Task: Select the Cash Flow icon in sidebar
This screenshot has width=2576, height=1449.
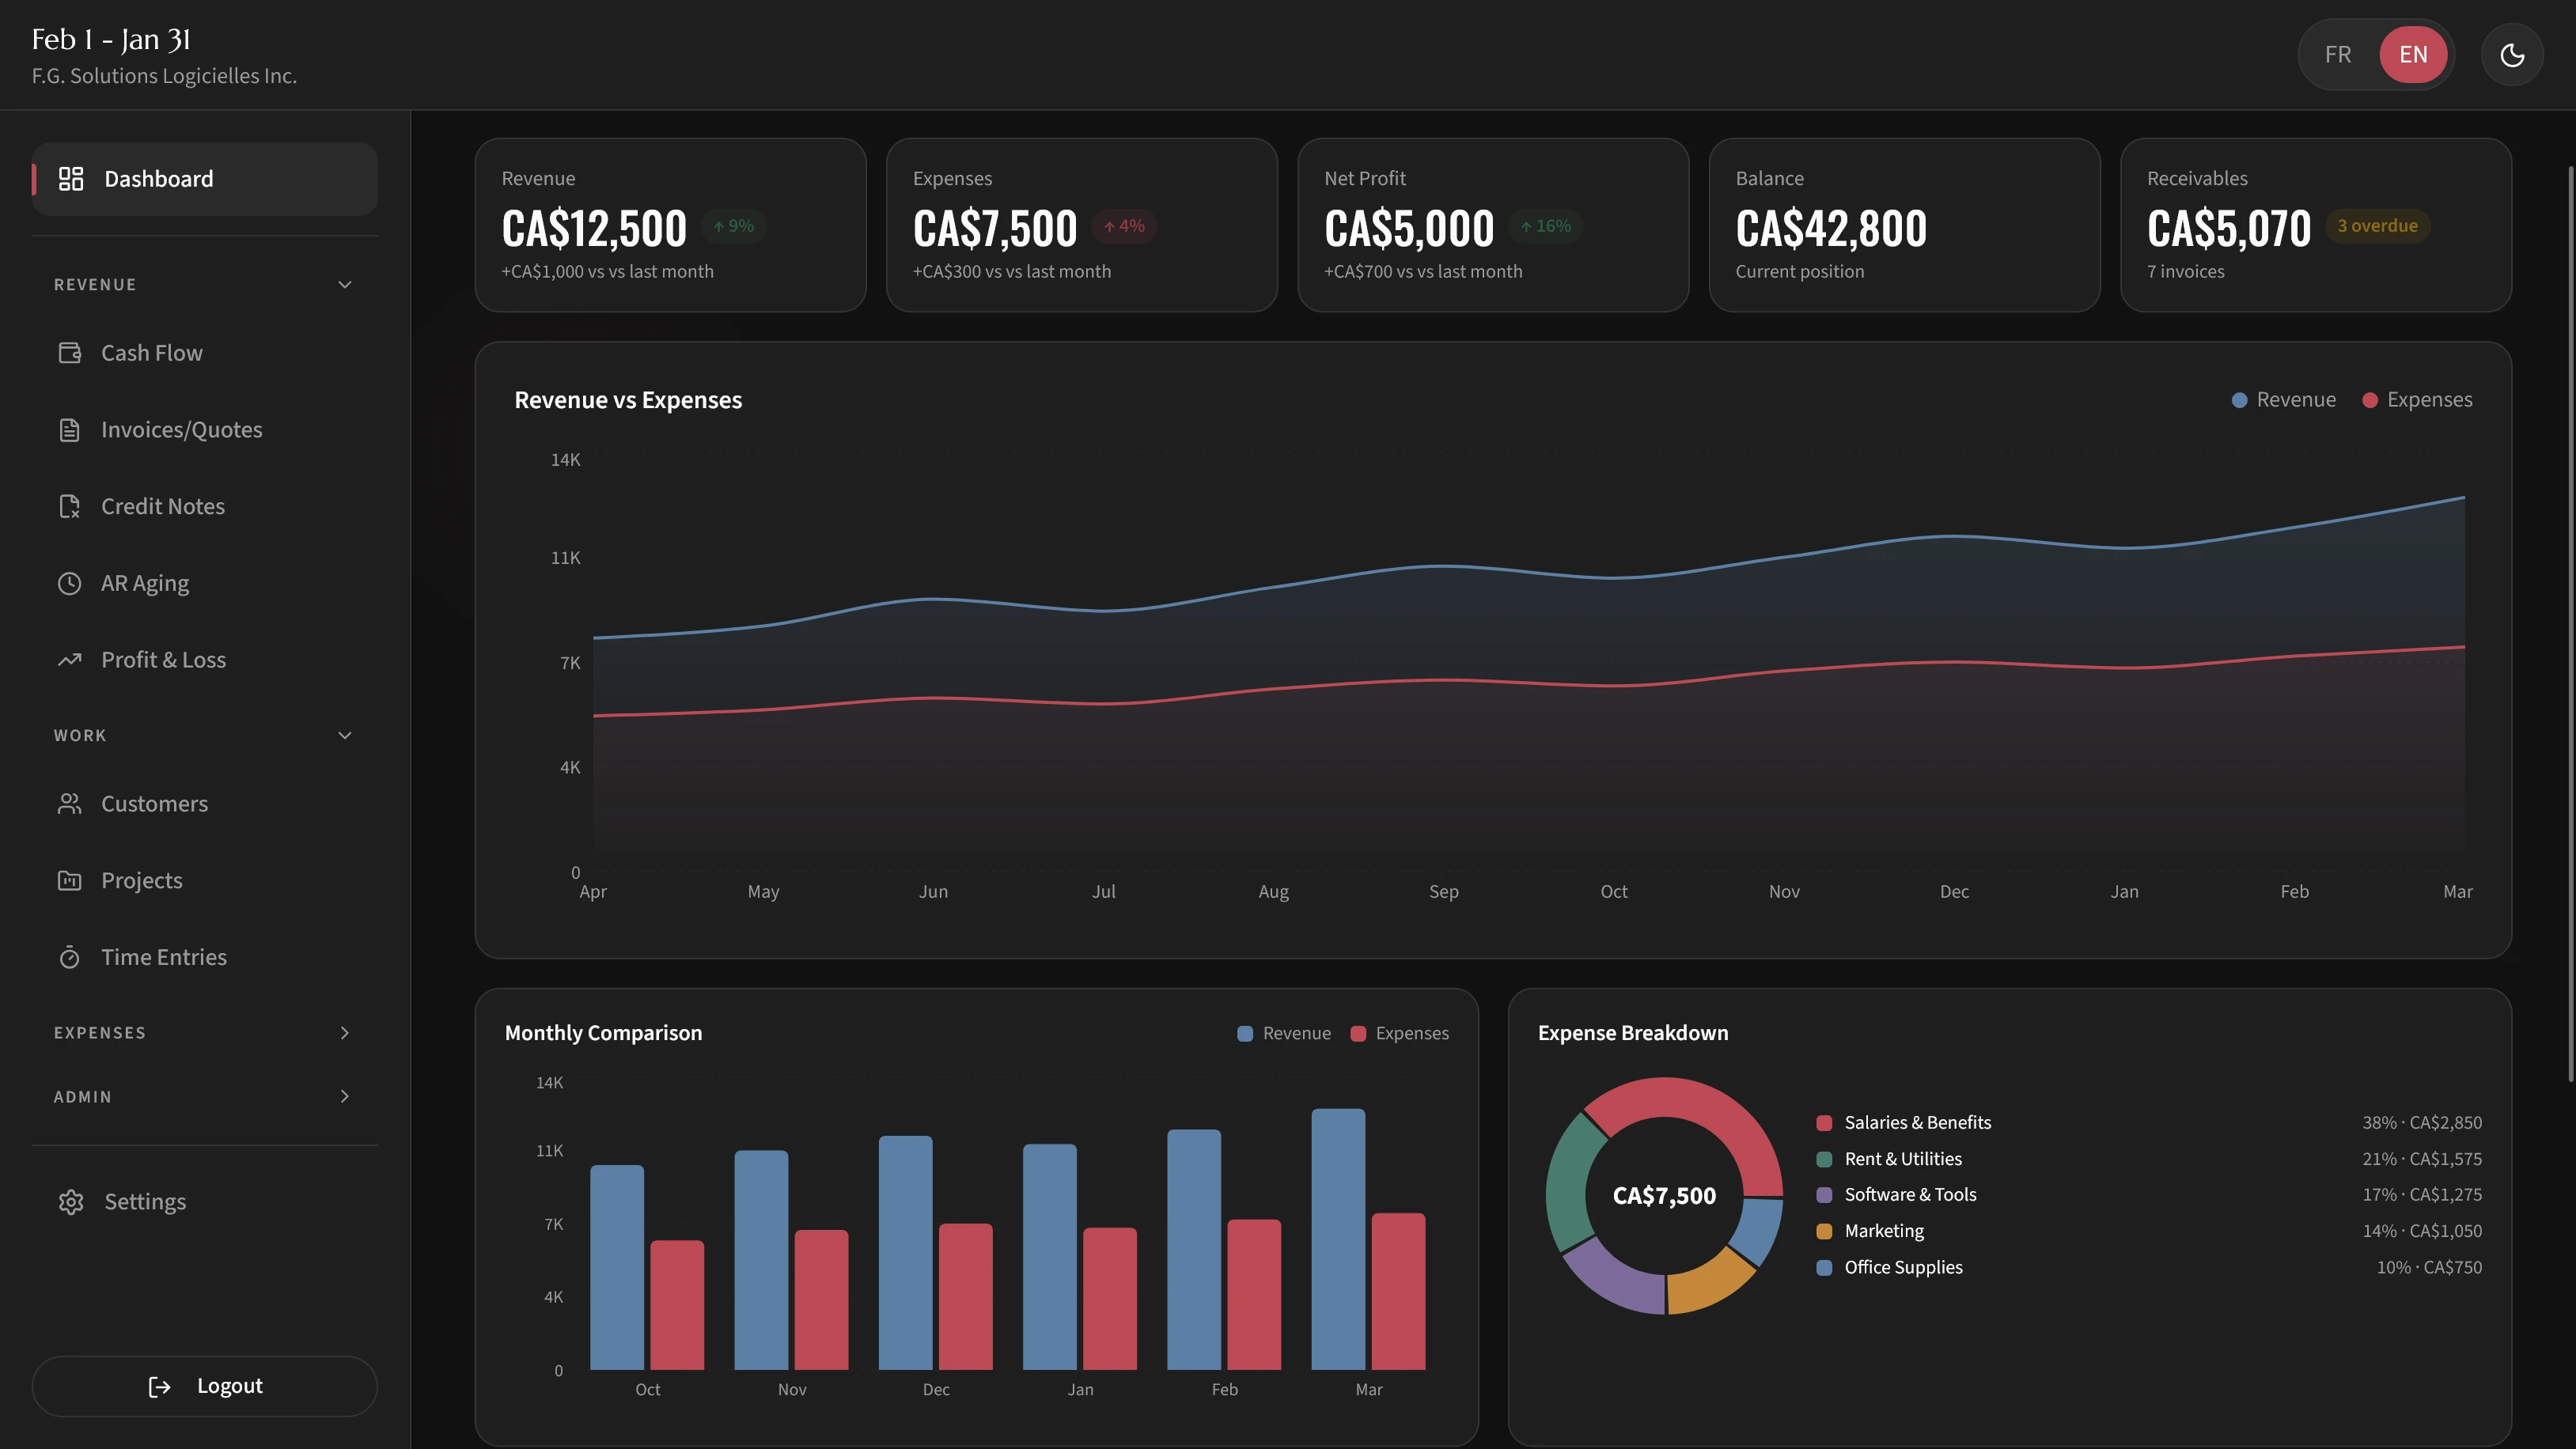Action: pos(69,352)
